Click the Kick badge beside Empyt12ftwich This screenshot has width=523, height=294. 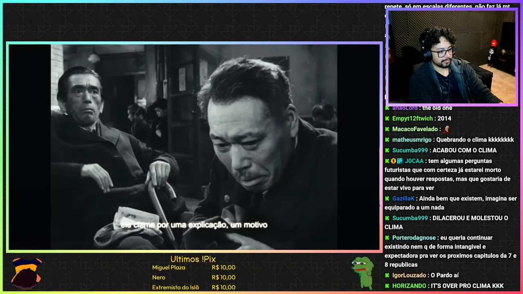point(387,118)
